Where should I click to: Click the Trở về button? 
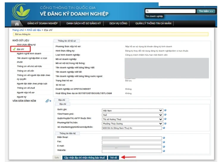pyautogui.click(x=113, y=158)
